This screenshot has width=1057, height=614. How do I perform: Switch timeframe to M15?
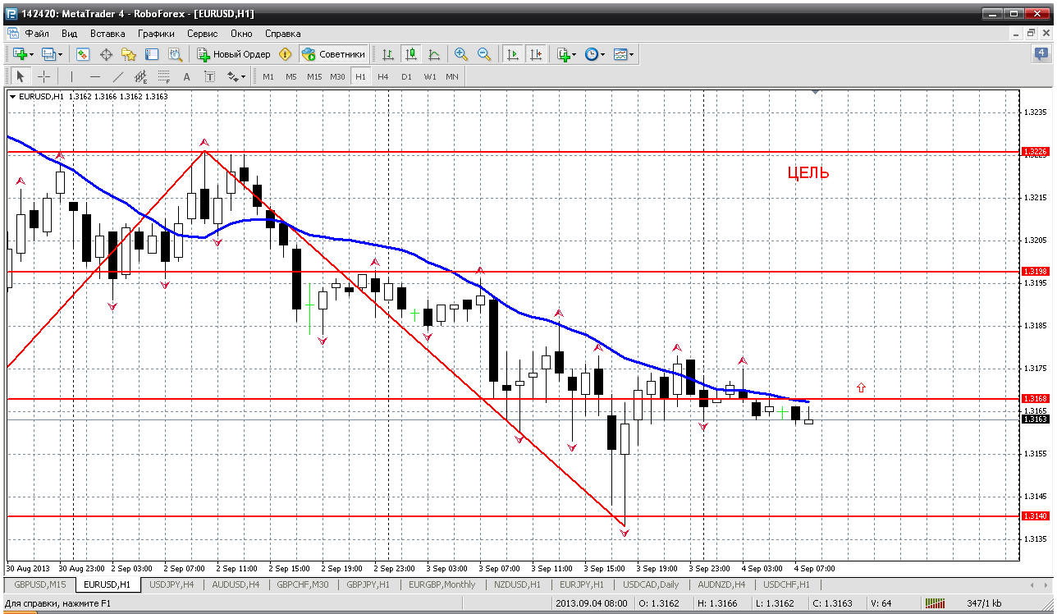pyautogui.click(x=314, y=76)
